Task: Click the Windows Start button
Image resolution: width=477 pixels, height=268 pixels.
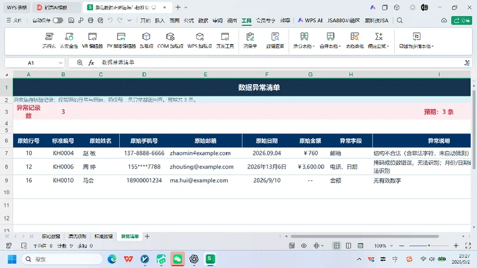Action: 12,259
